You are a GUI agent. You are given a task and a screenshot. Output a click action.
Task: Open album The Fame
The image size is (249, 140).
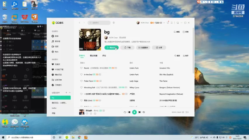tap(163, 81)
